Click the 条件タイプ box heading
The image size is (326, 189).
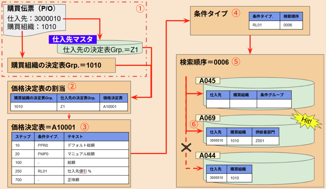pos(211,14)
